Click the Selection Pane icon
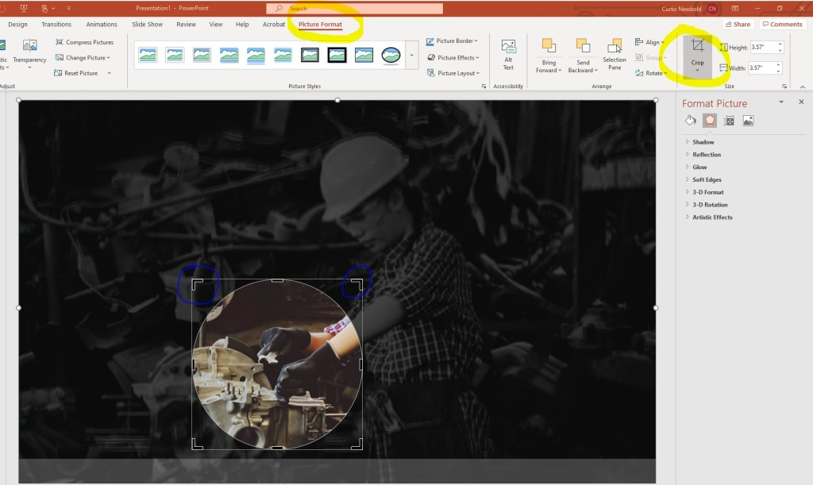The height and width of the screenshot is (485, 813). click(x=614, y=56)
